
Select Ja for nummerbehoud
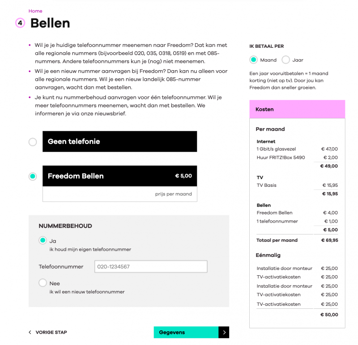[43, 240]
